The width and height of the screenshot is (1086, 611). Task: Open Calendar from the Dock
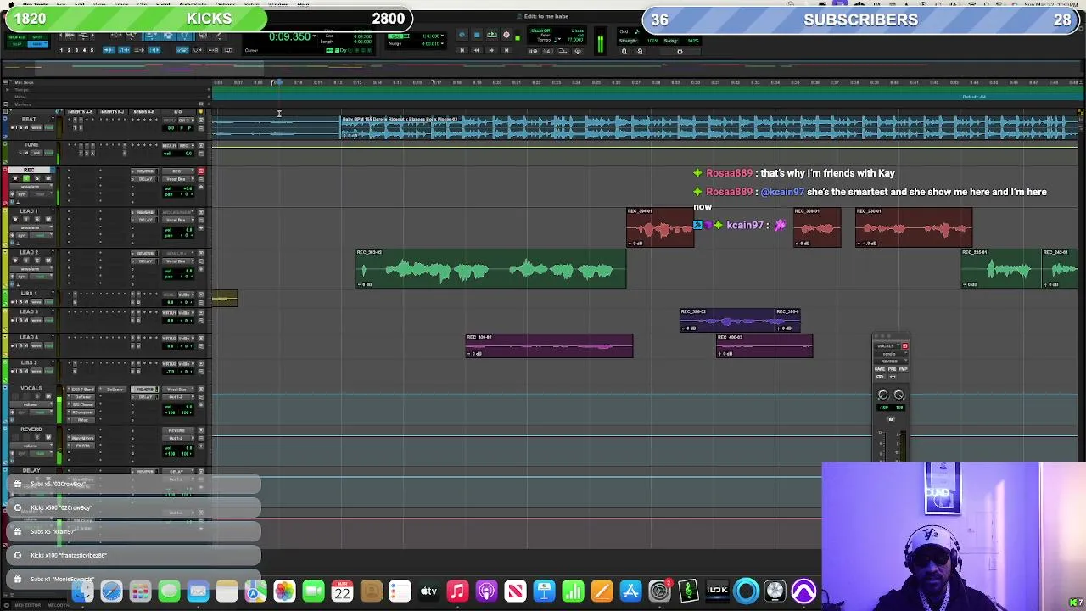tap(342, 591)
